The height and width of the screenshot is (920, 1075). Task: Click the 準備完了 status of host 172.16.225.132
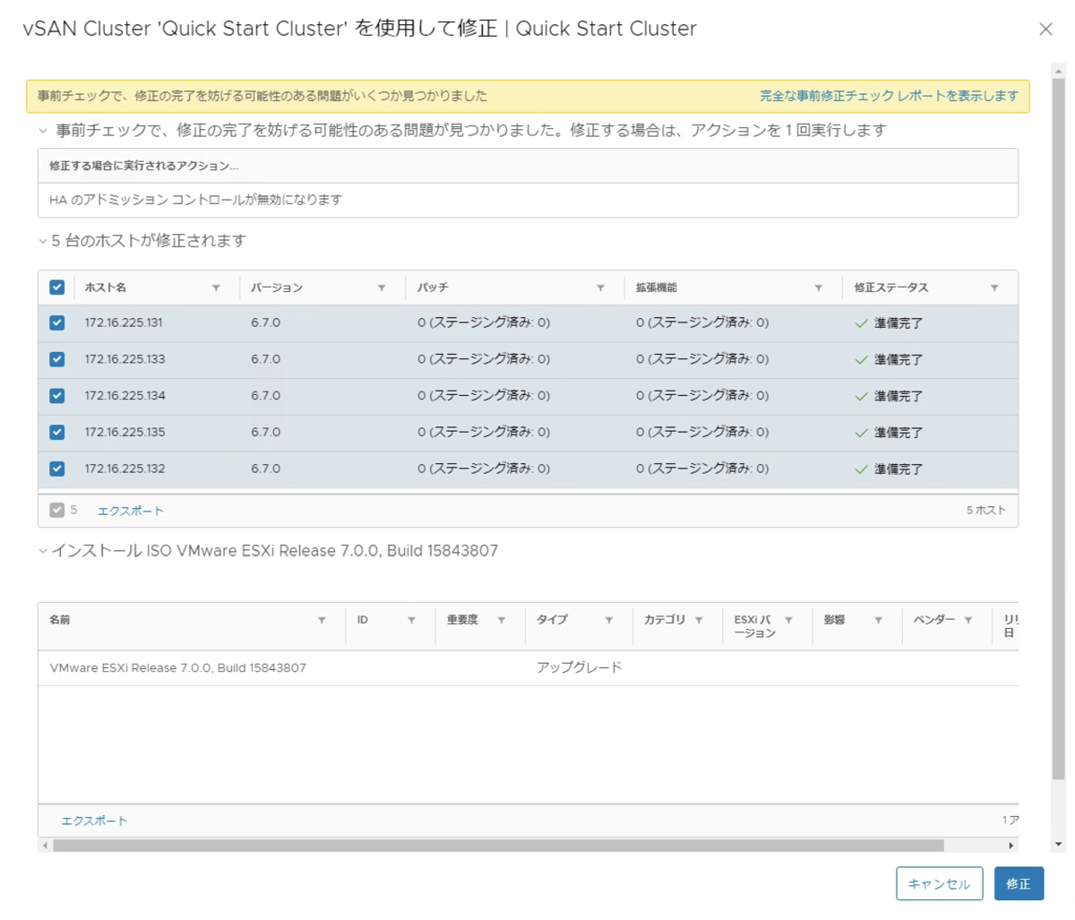point(899,469)
